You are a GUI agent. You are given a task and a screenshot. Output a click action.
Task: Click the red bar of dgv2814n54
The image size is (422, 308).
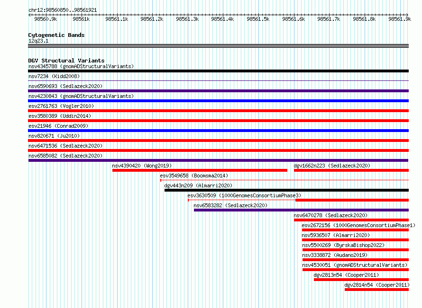point(377,290)
